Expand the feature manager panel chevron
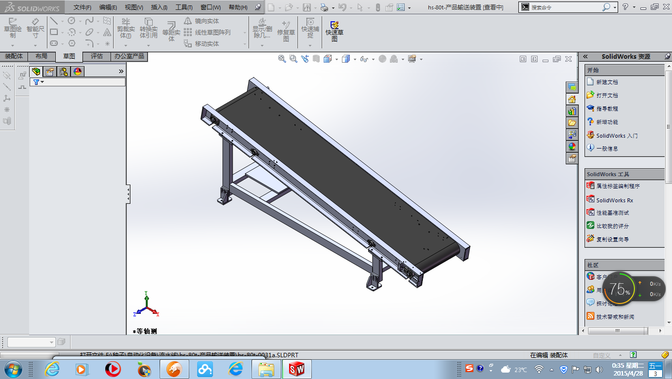Image resolution: width=672 pixels, height=379 pixels. tap(121, 72)
